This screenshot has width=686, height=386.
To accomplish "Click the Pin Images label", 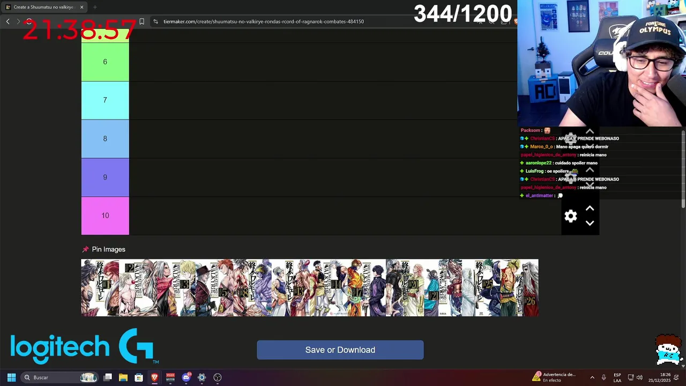I will click(108, 249).
